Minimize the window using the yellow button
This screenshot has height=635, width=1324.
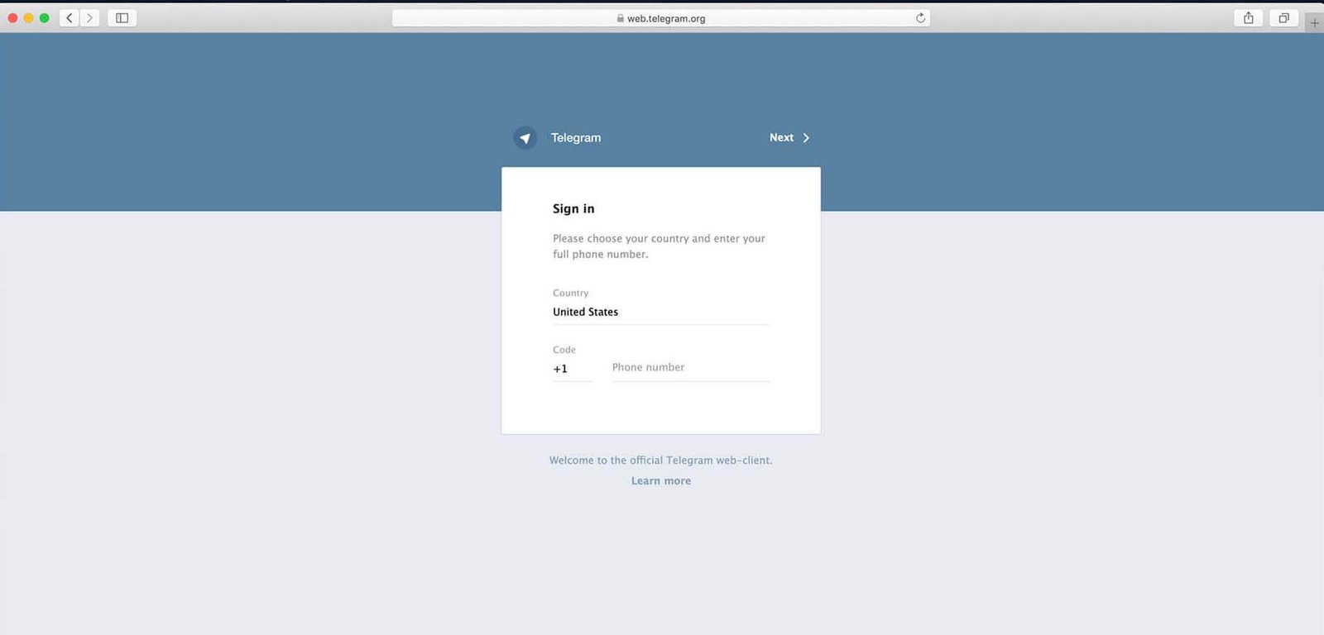tap(28, 18)
